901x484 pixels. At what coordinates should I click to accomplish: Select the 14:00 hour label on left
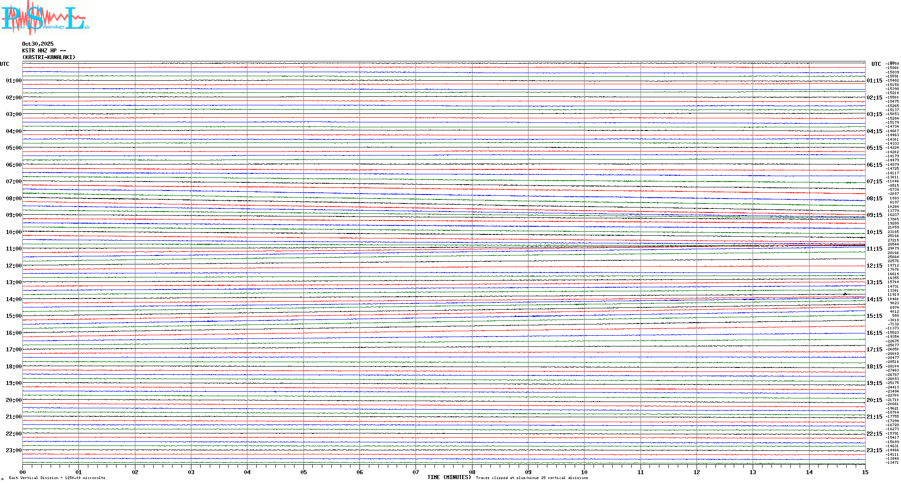pos(13,299)
